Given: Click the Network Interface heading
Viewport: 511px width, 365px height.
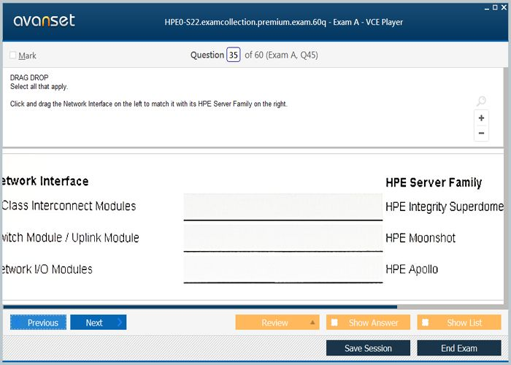Looking at the screenshot, I should pyautogui.click(x=45, y=181).
